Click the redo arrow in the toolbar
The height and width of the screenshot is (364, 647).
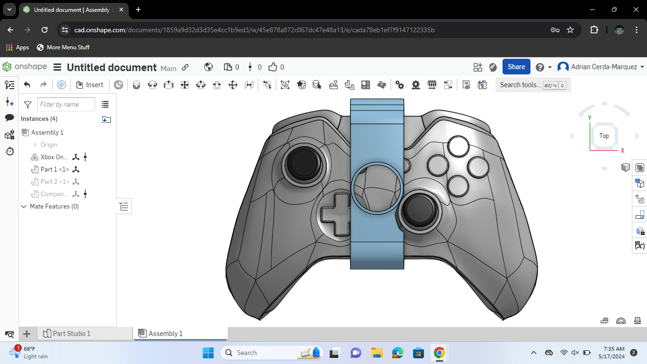pyautogui.click(x=44, y=85)
